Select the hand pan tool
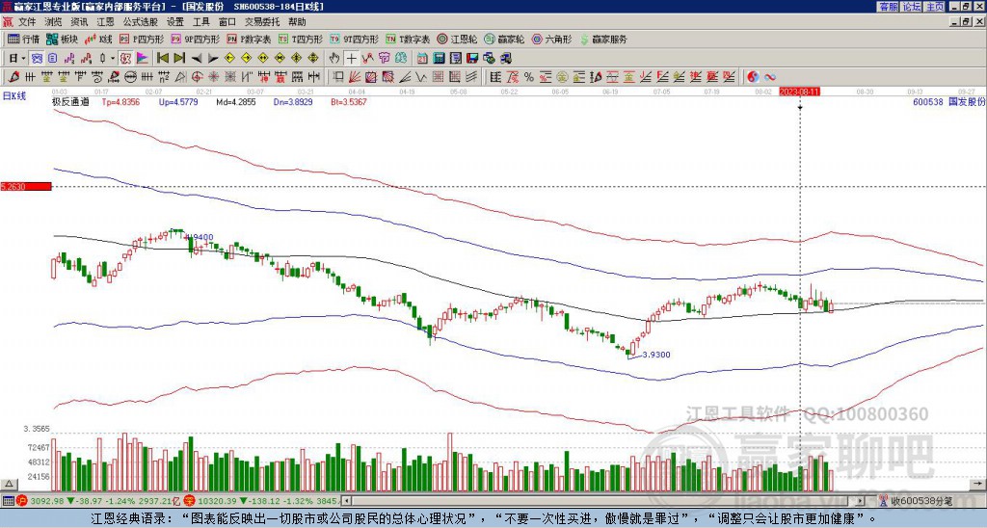 (334, 59)
